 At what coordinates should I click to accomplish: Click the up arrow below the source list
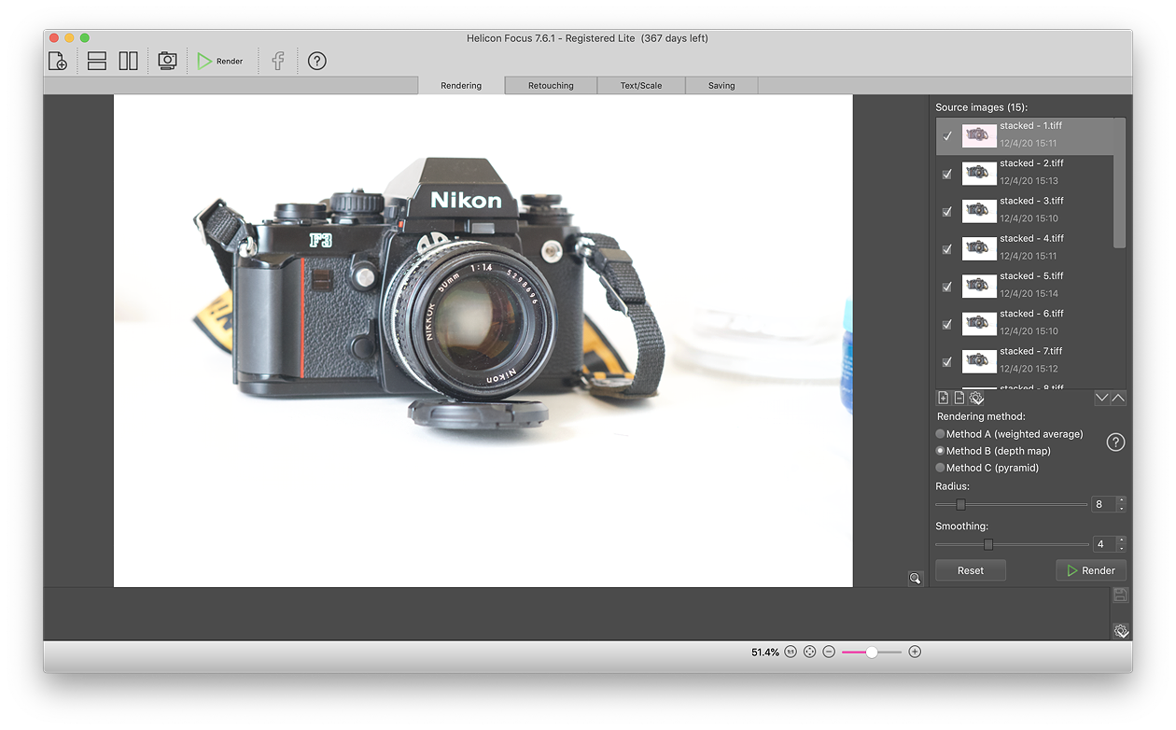[1118, 398]
